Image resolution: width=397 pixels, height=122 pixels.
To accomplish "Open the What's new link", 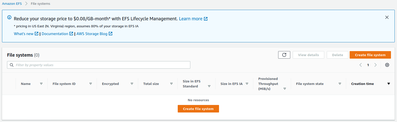I will tap(24, 34).
